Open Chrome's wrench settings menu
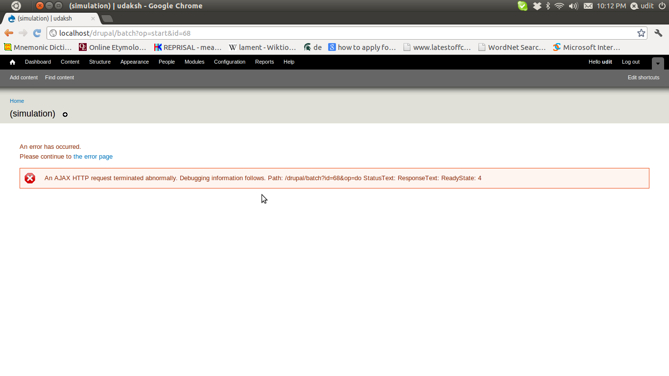 click(x=658, y=33)
